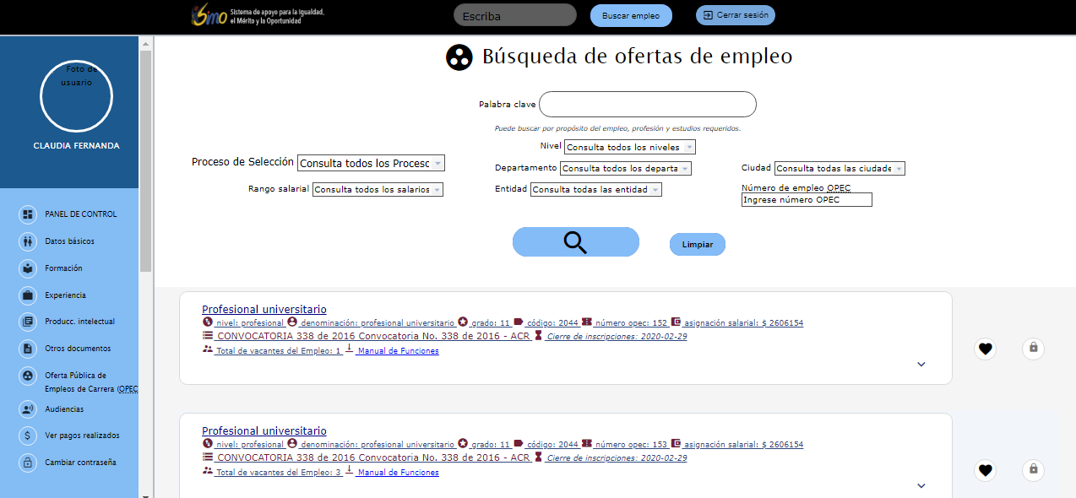Click the lock icon on first job offer
The height and width of the screenshot is (498, 1076).
tap(1033, 349)
